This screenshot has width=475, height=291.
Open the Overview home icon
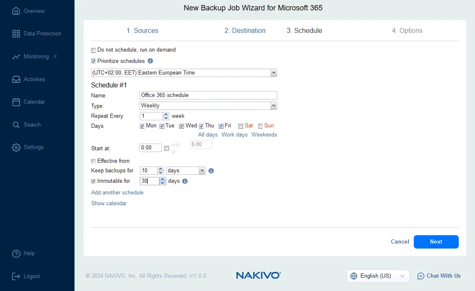pyautogui.click(x=16, y=11)
